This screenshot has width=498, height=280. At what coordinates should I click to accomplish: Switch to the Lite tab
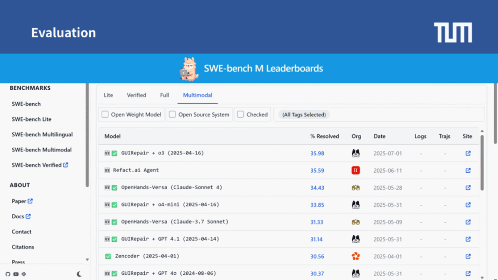[x=108, y=95]
